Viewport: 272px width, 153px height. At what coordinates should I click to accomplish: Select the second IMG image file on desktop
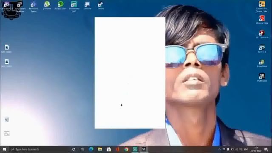(x=7, y=63)
